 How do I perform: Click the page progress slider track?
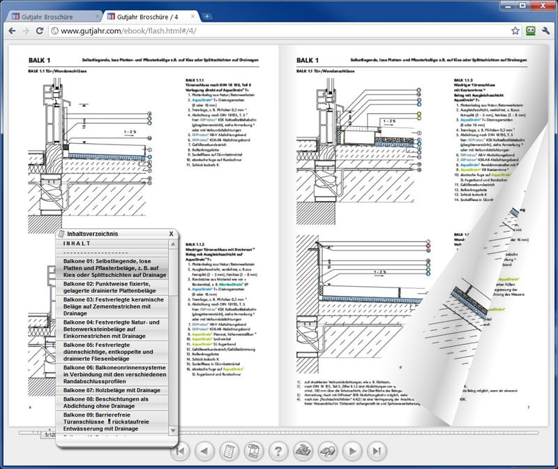pos(278,433)
